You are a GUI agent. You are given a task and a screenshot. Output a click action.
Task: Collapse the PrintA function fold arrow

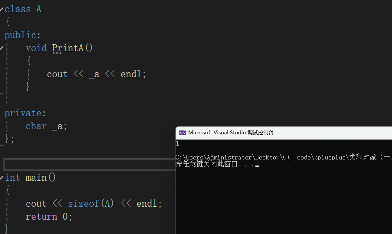tap(1, 48)
